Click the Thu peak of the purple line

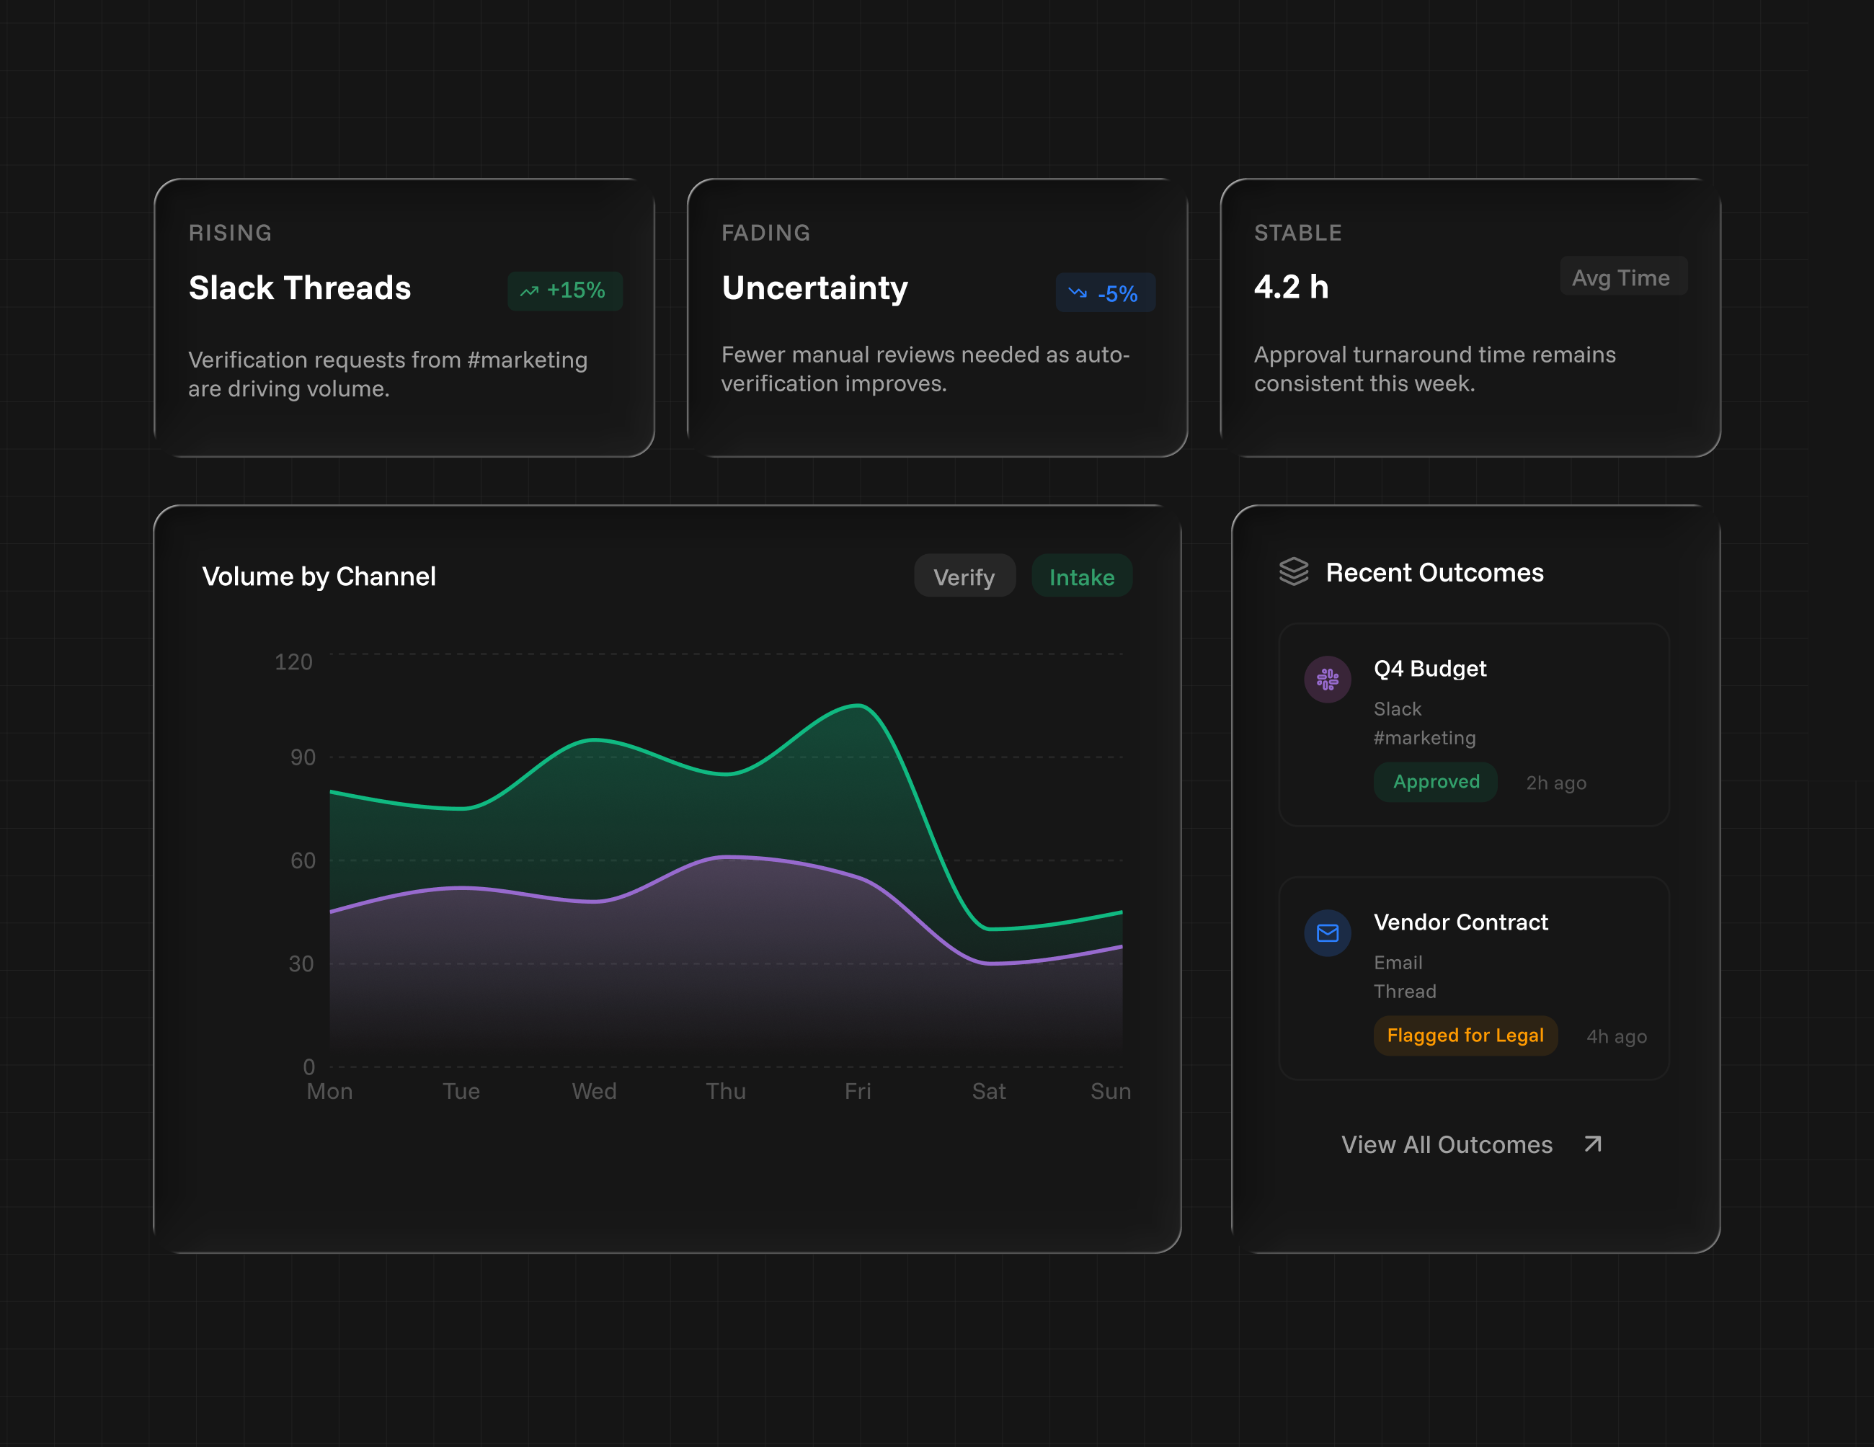point(727,857)
